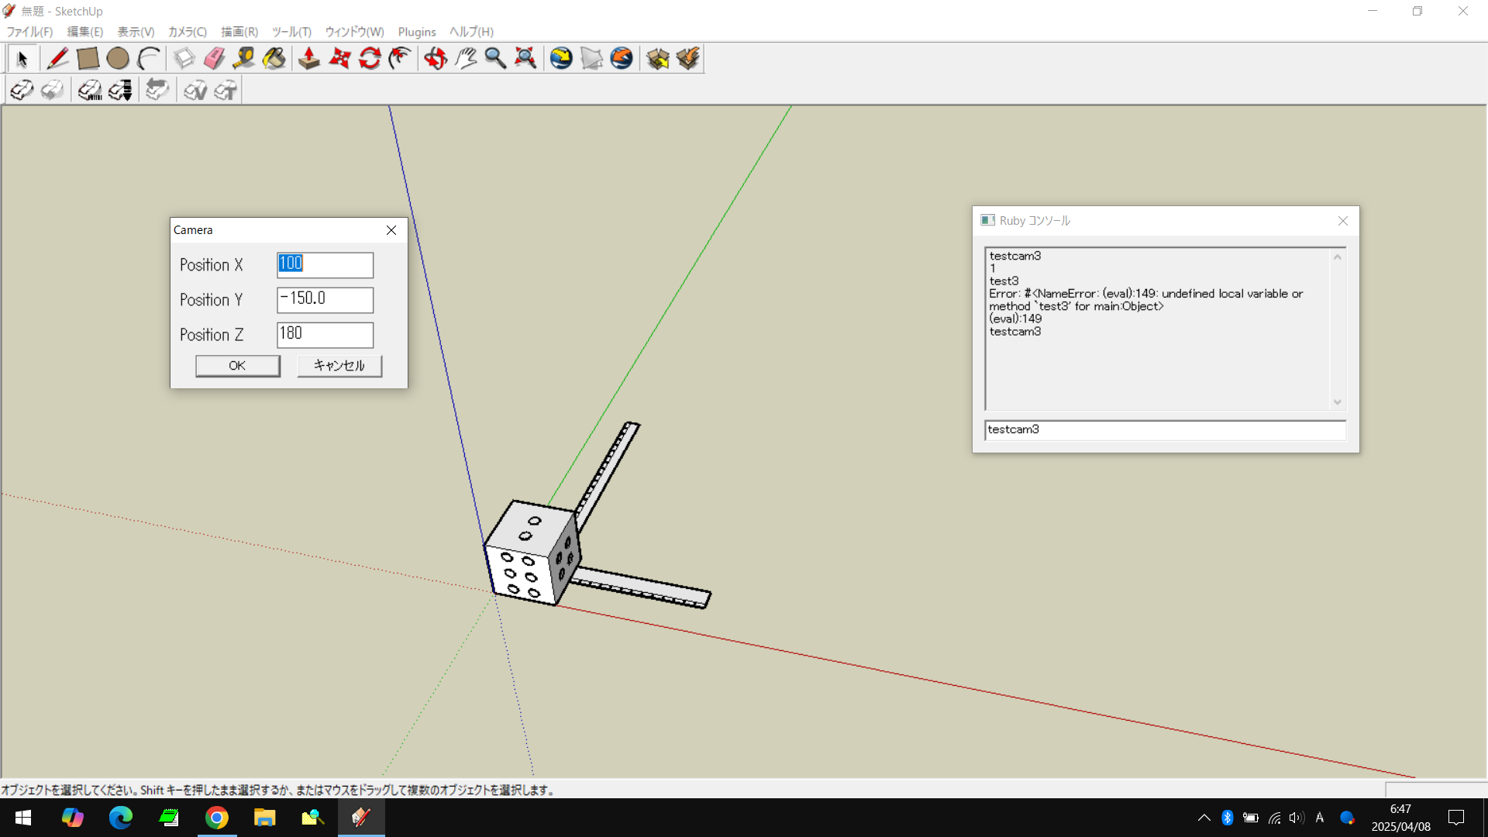1488x837 pixels.
Task: Select the Rotate tool
Action: [x=370, y=58]
